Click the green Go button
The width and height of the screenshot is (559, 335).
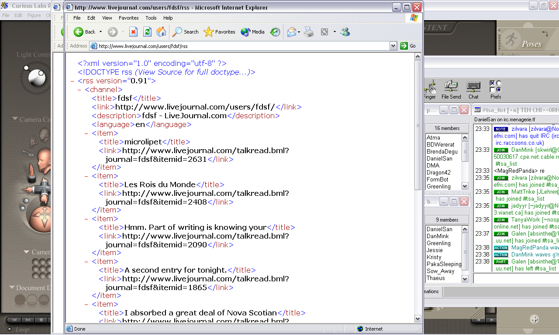[408, 46]
